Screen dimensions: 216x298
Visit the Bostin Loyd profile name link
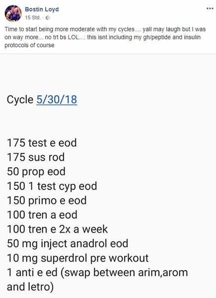point(42,9)
